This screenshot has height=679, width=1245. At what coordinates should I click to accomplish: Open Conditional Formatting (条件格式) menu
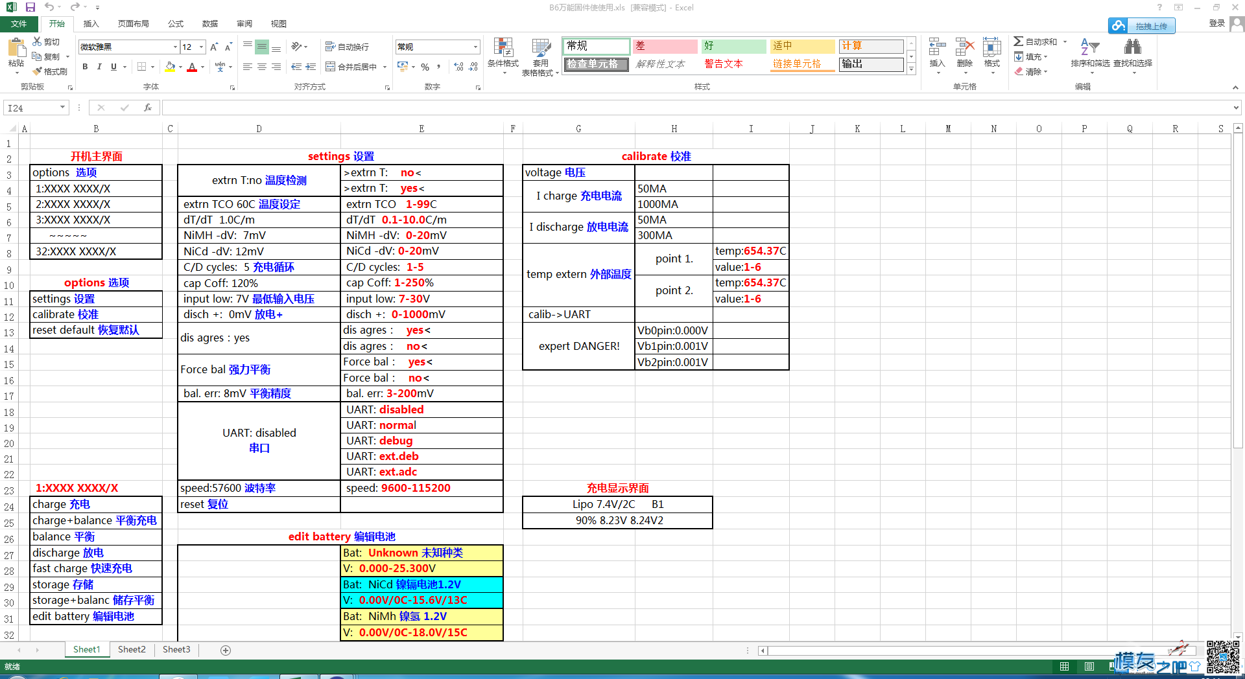click(x=503, y=56)
